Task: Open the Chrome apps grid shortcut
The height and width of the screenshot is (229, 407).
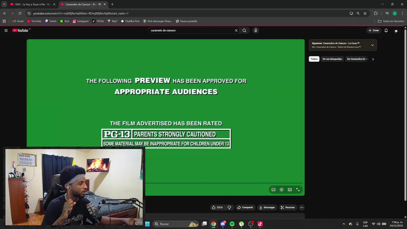Action: point(4,21)
